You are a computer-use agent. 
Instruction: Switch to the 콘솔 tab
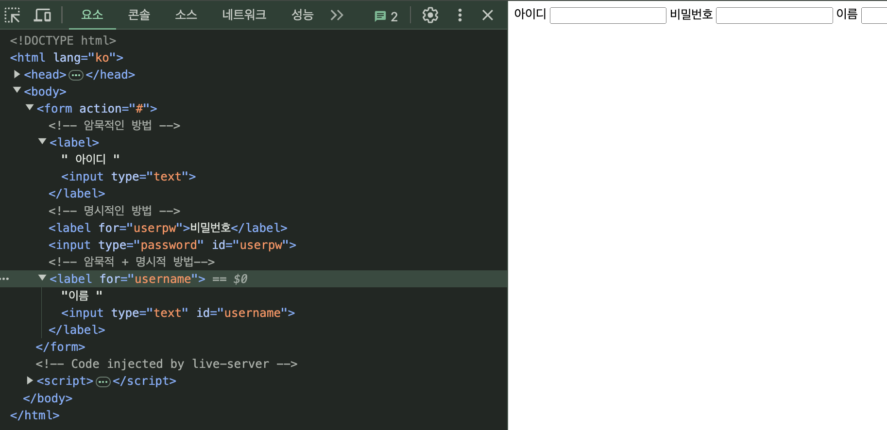[139, 15]
